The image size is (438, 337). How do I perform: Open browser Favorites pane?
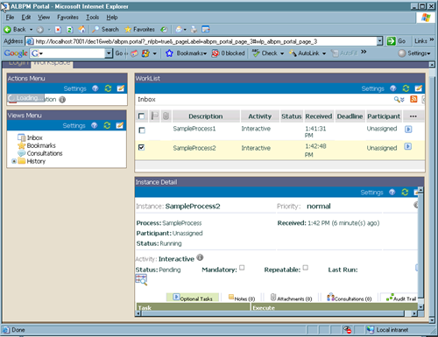pos(139,29)
